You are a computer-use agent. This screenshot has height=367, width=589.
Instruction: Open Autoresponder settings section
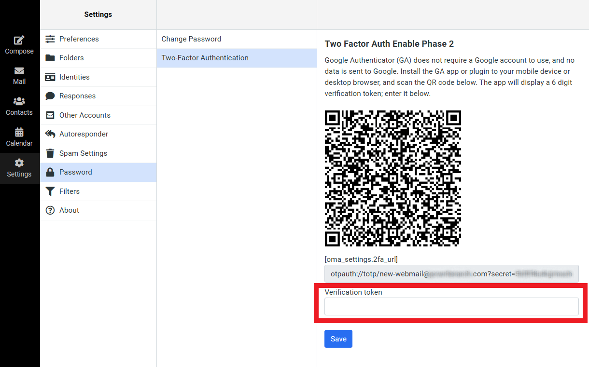pyautogui.click(x=98, y=134)
